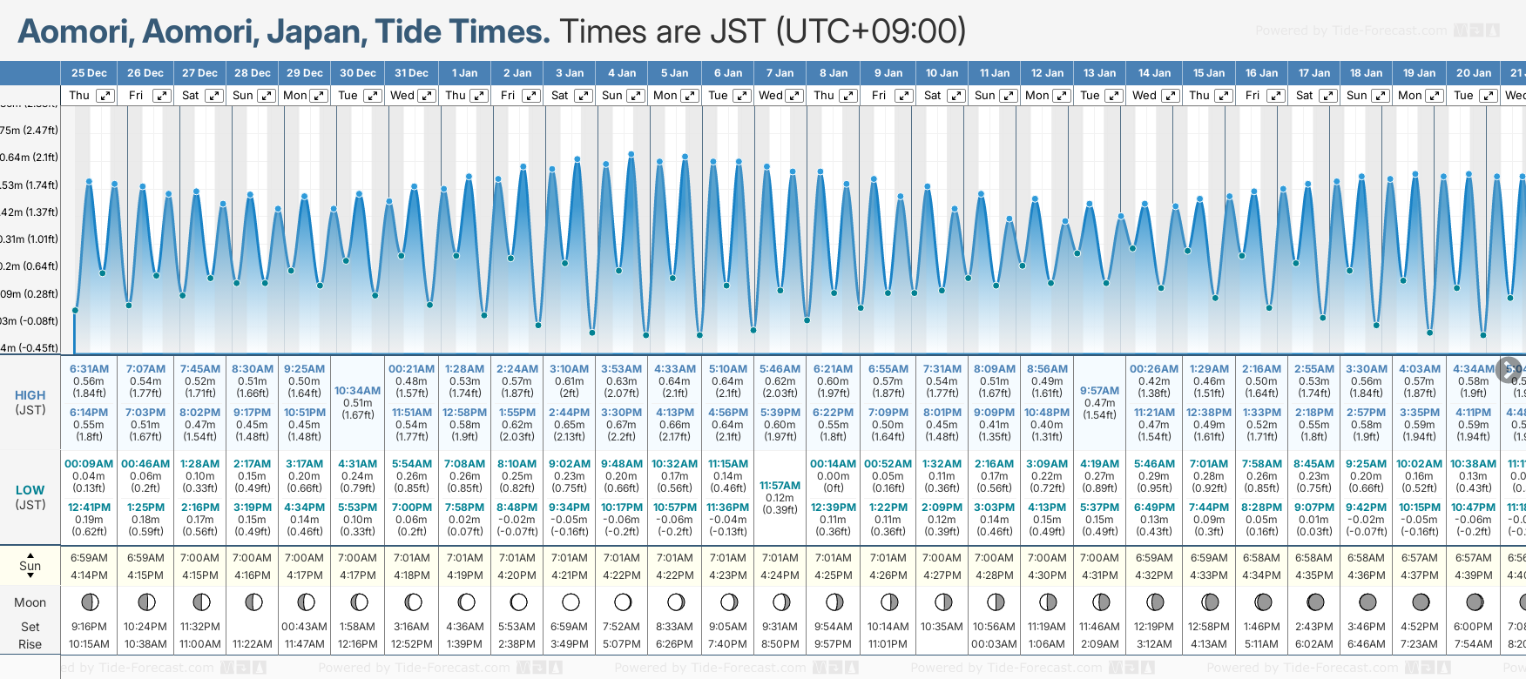Click expand icon for Sat 10 Jan
This screenshot has width=1526, height=679.
coord(955,96)
